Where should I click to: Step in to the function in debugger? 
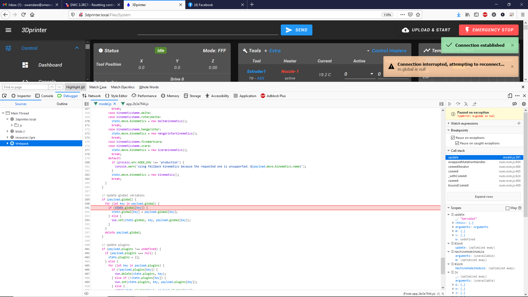tap(466, 104)
